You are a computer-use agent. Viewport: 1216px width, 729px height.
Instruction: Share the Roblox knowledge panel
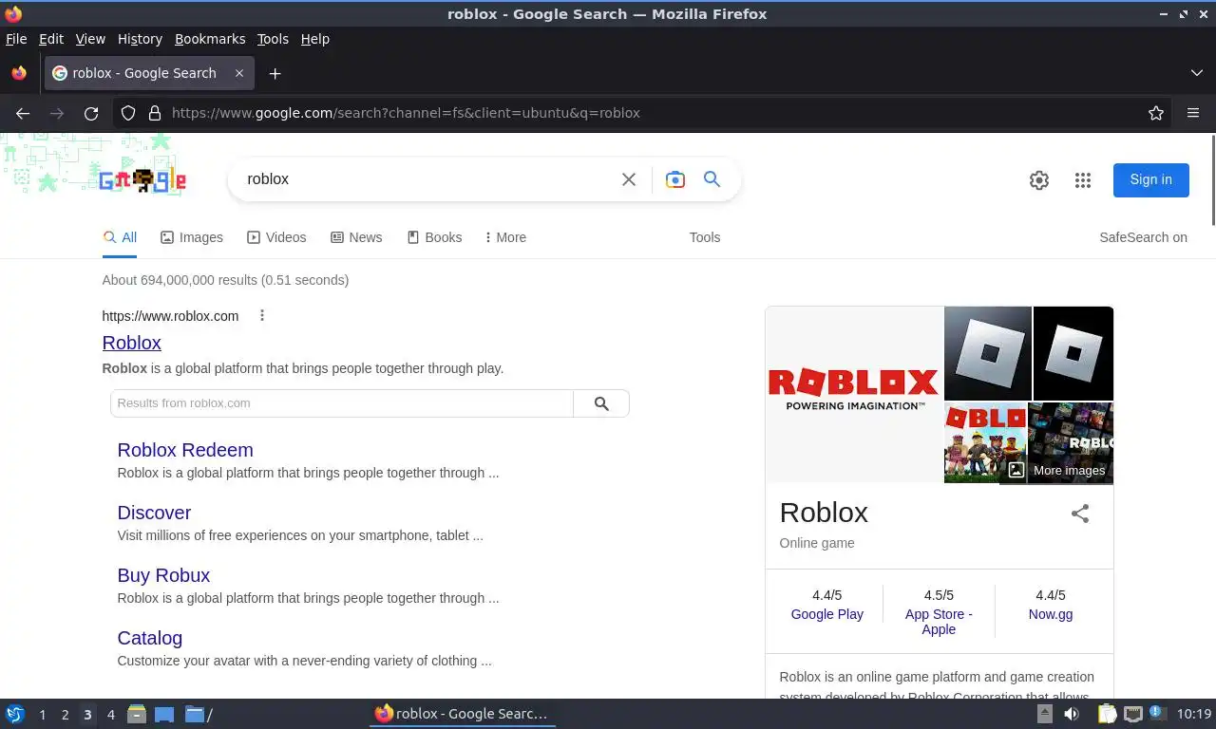1080,514
